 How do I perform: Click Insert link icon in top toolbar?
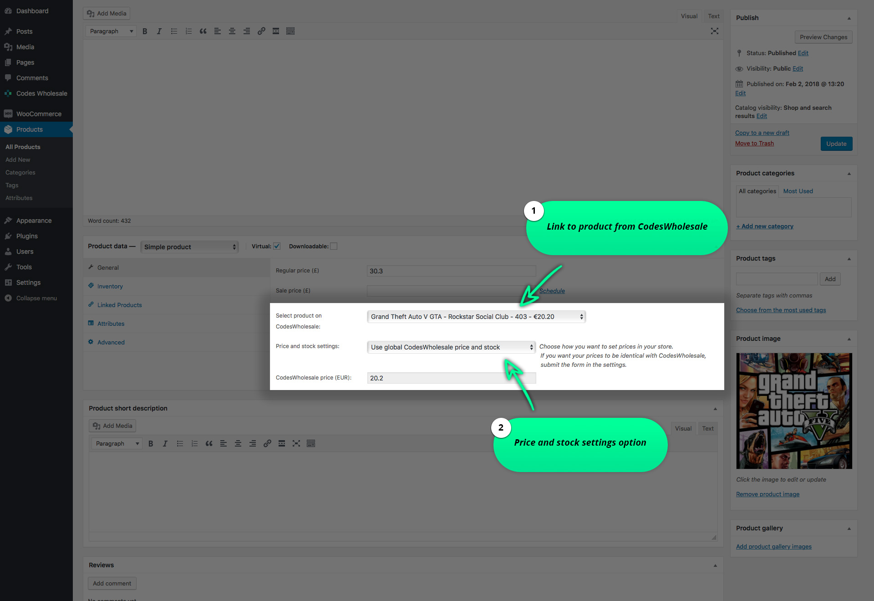click(x=261, y=31)
